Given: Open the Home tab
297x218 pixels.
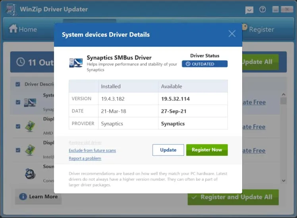Looking at the screenshot, I should coord(23,29).
